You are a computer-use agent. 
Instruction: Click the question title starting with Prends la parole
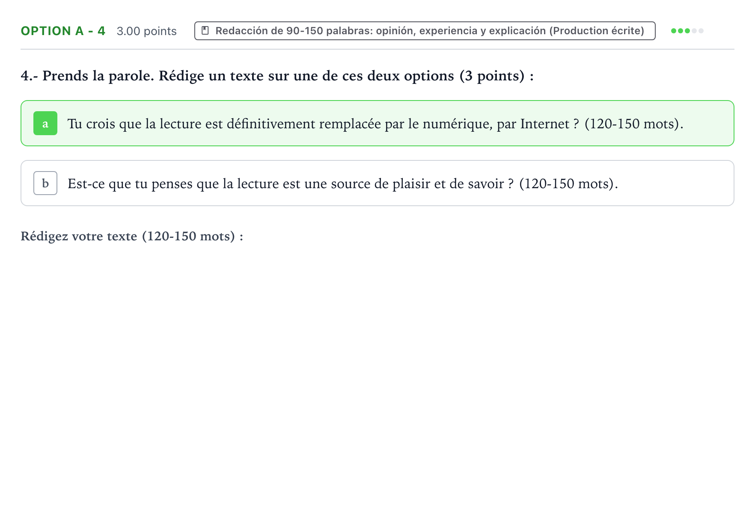point(277,76)
